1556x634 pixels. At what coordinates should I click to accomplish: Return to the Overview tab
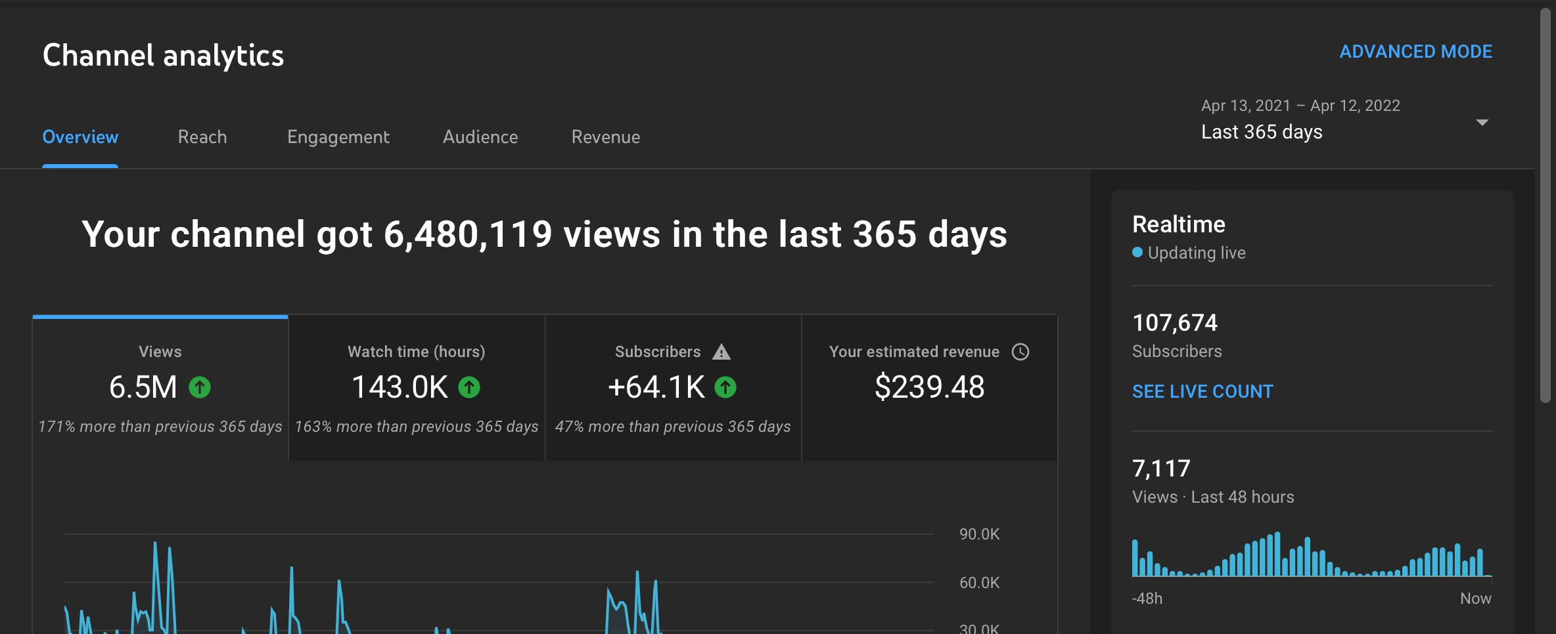[x=80, y=137]
